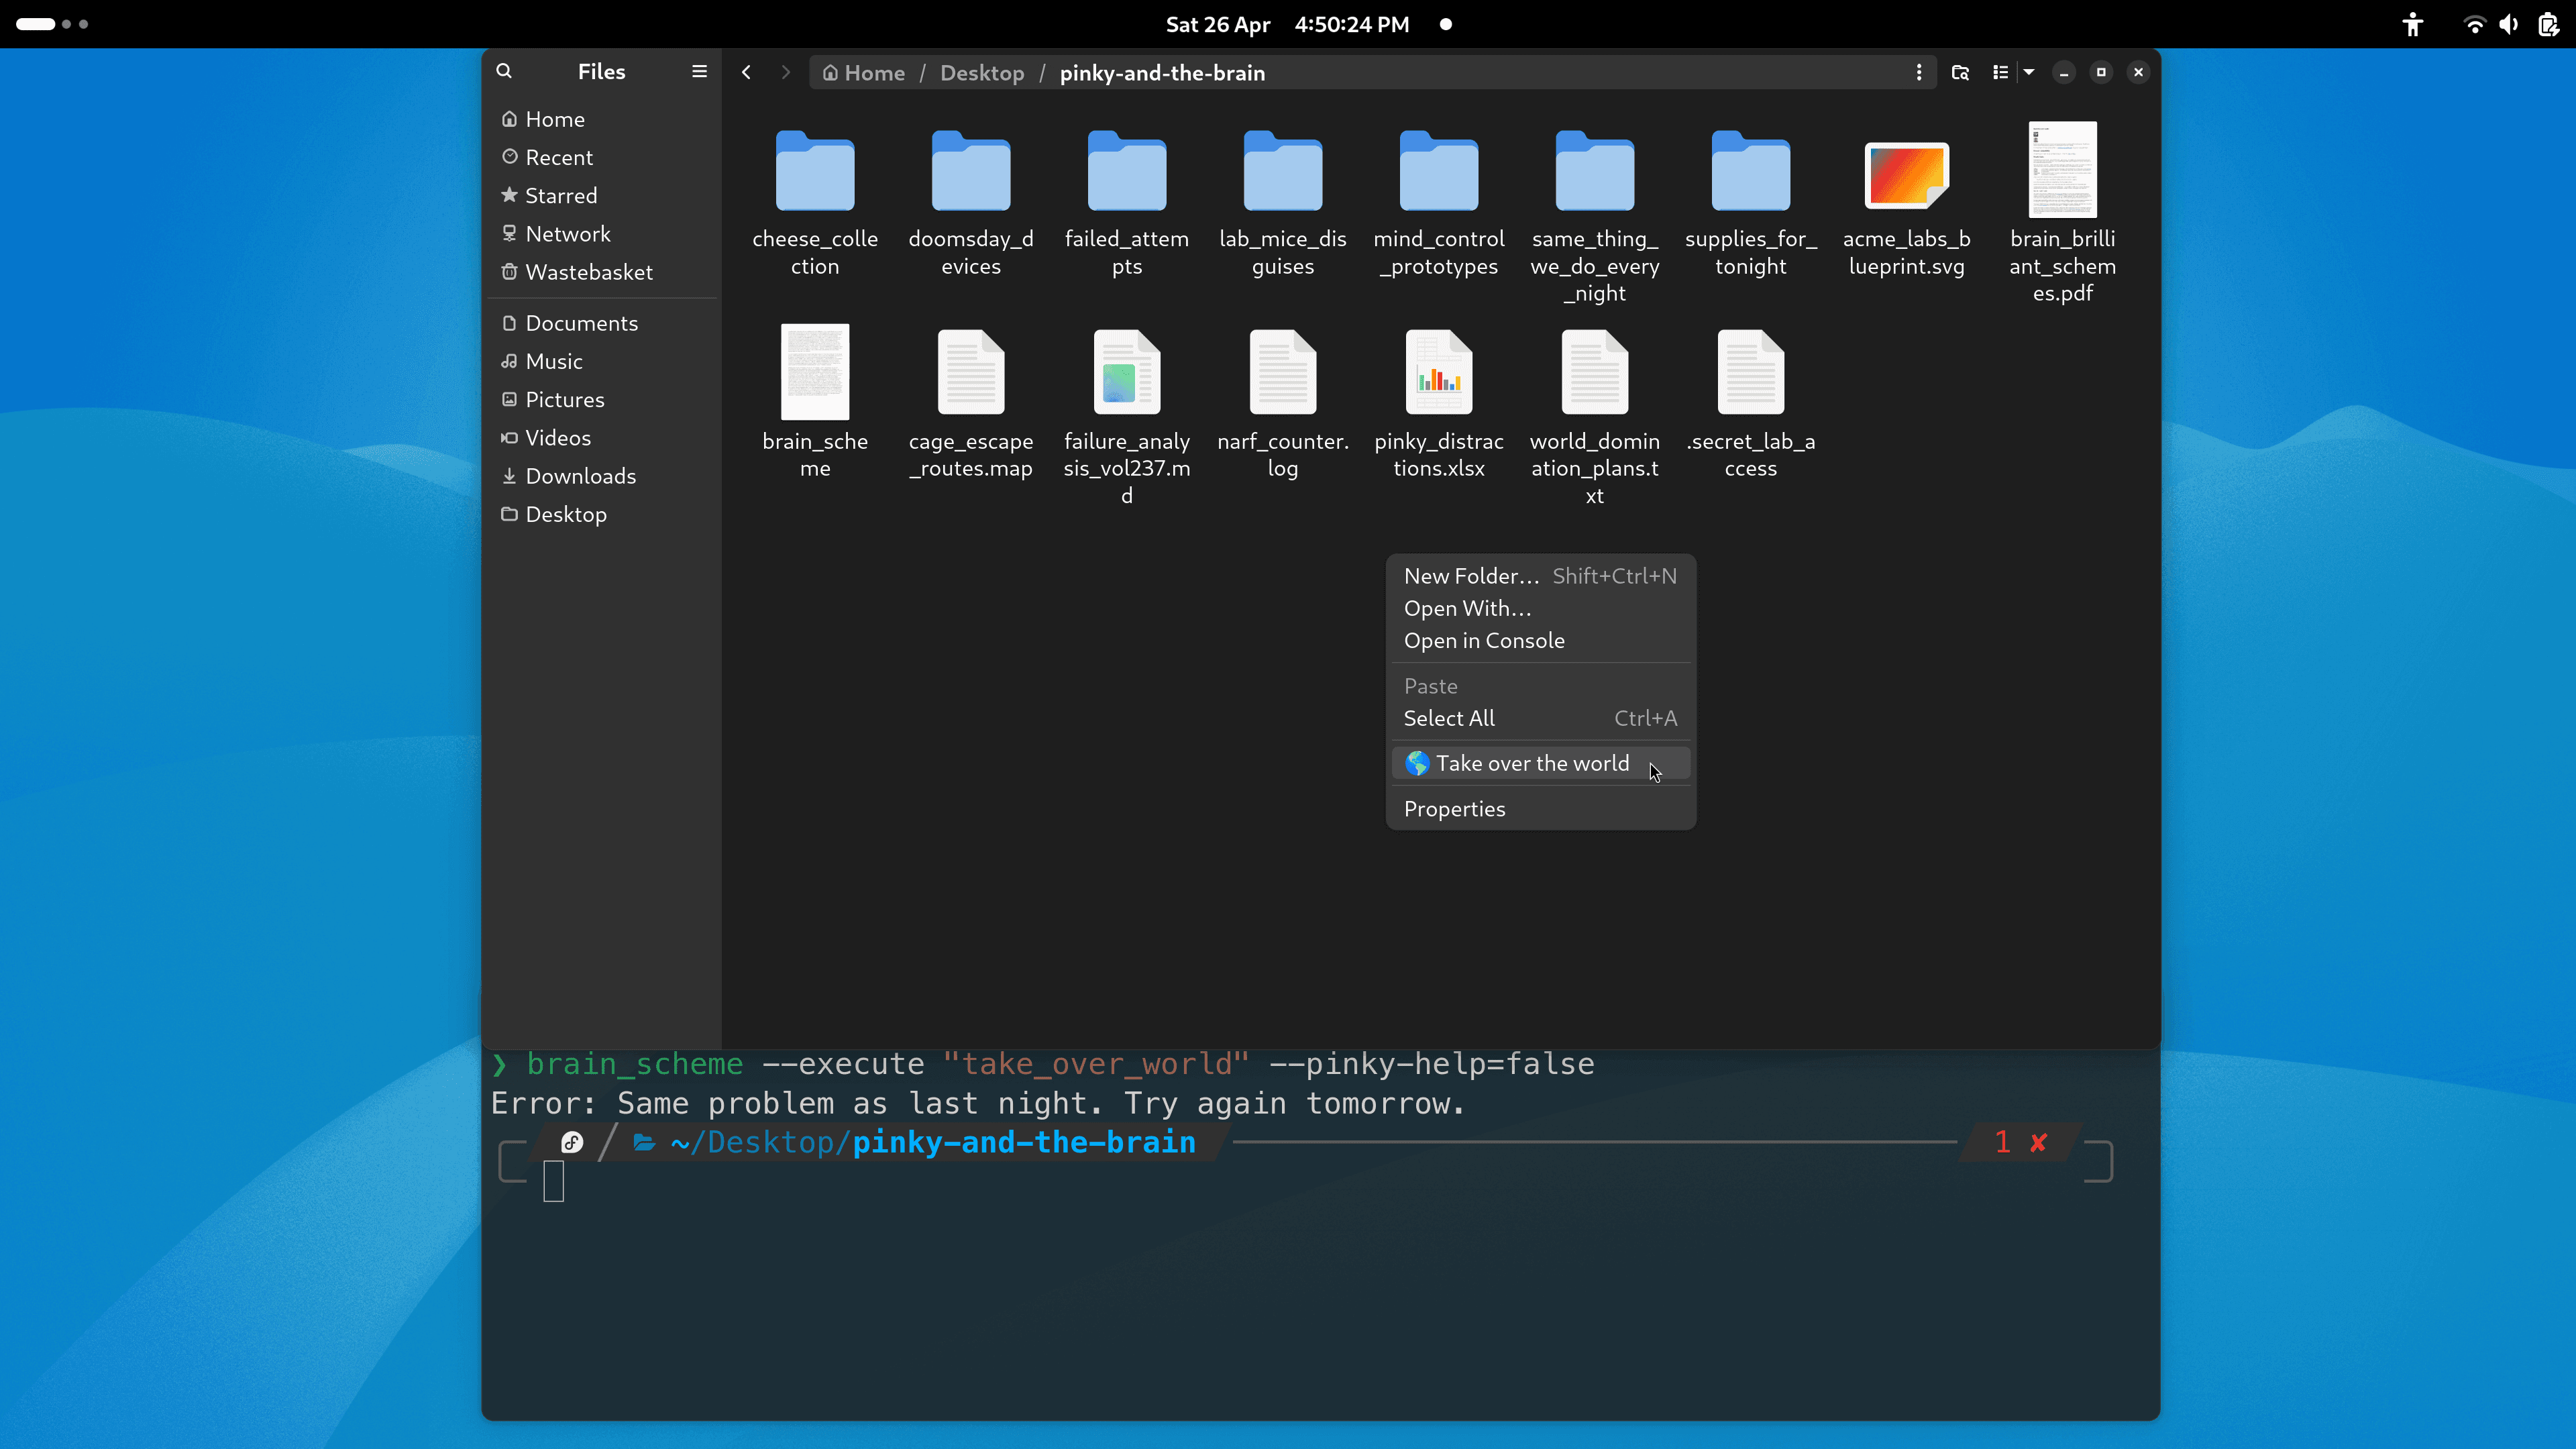Click the back navigation arrow
The height and width of the screenshot is (1449, 2576).
click(x=746, y=72)
